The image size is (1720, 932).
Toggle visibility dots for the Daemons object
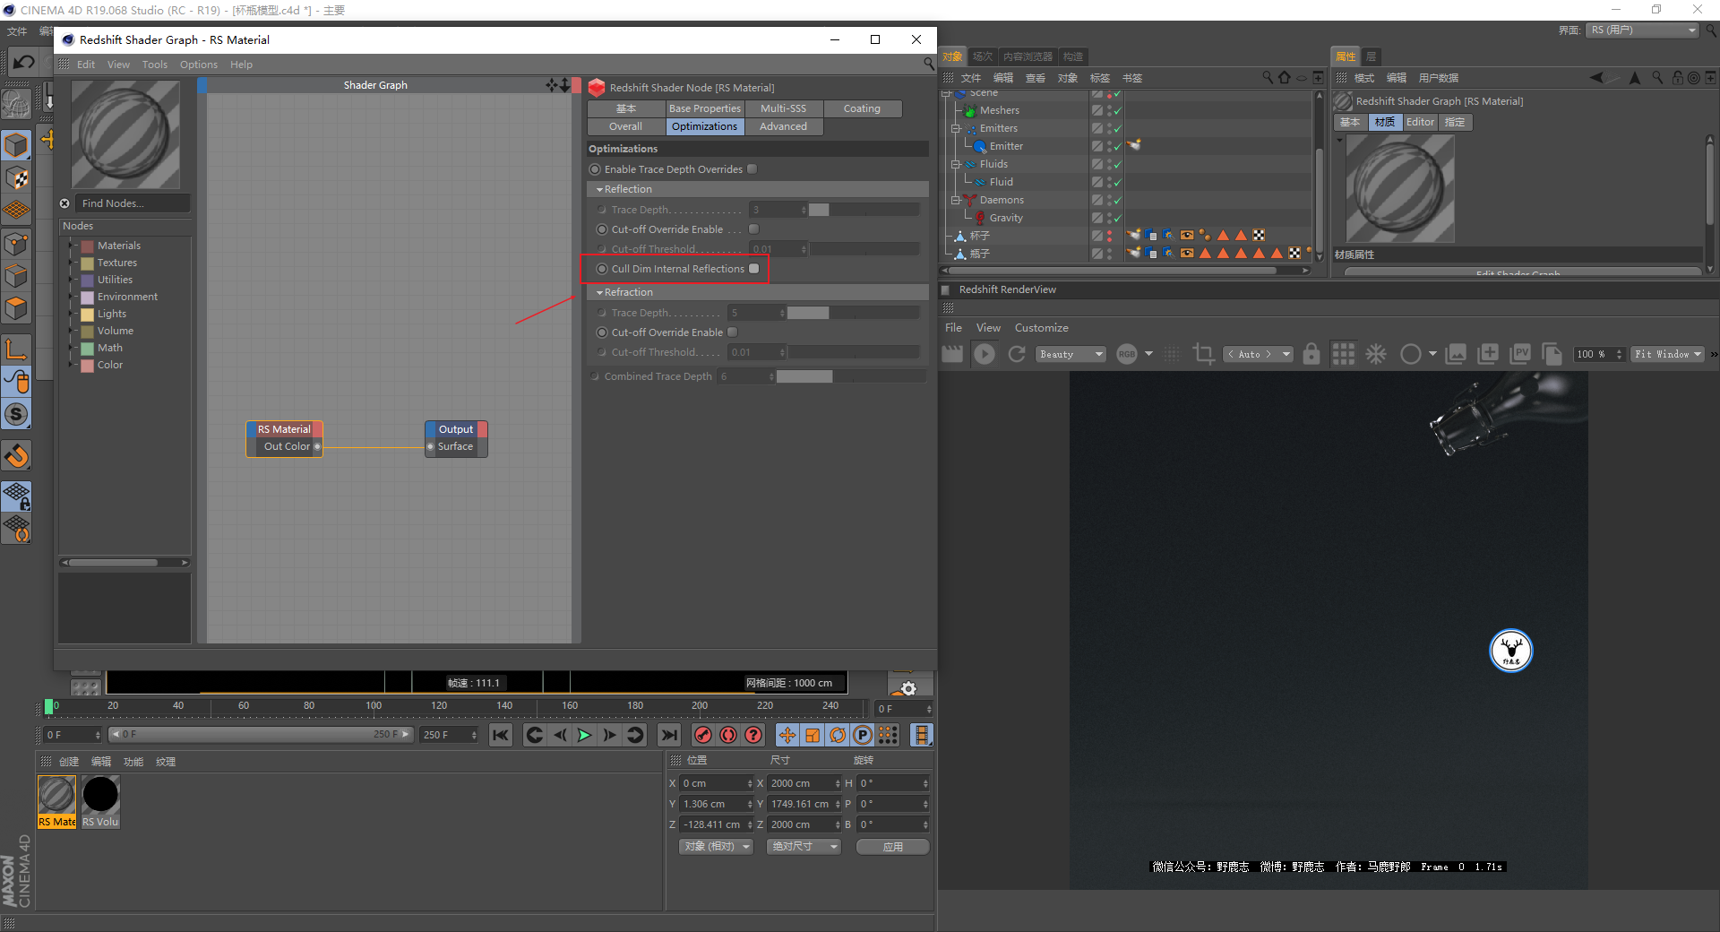click(1109, 200)
